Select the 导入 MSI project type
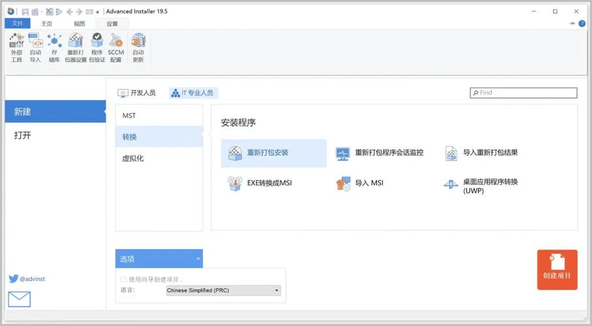 359,184
